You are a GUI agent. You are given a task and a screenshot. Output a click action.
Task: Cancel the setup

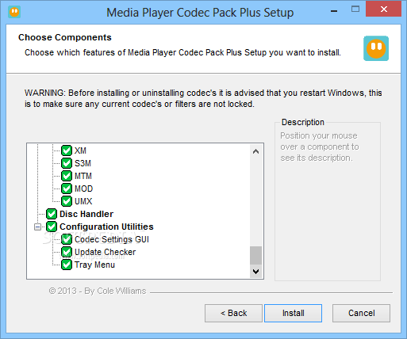(361, 313)
